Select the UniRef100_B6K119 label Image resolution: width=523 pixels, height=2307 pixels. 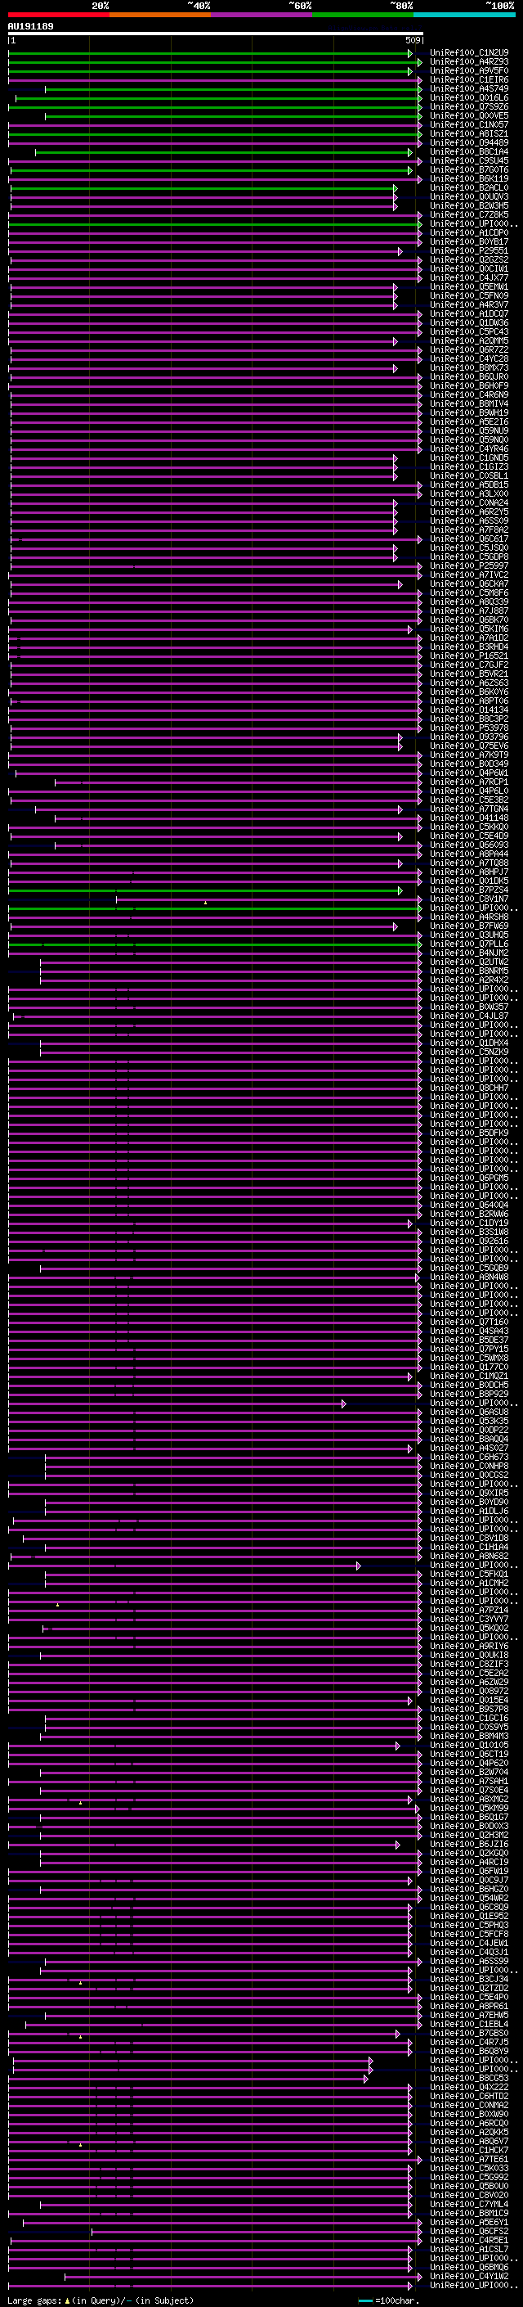pyautogui.click(x=469, y=178)
